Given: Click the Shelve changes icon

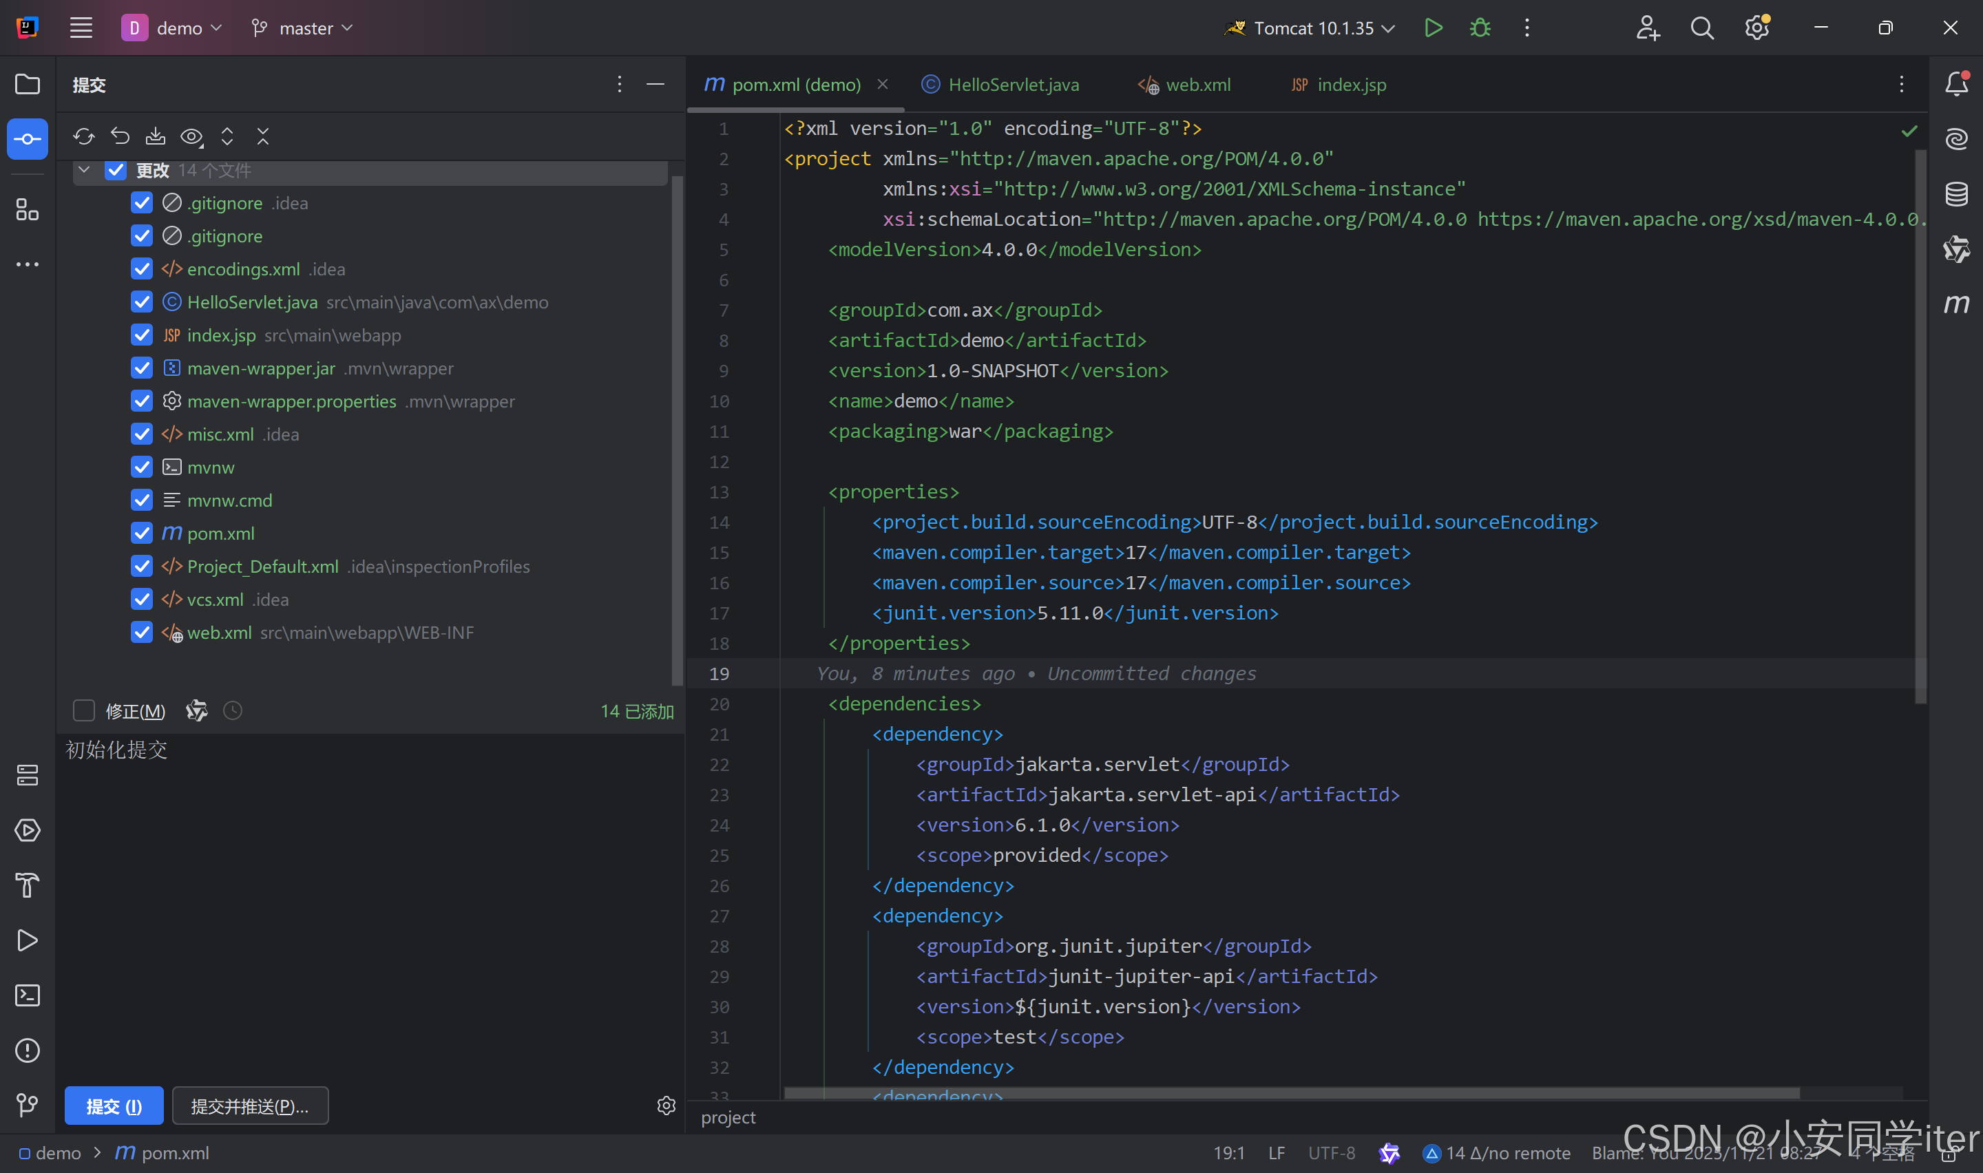Looking at the screenshot, I should pyautogui.click(x=156, y=137).
